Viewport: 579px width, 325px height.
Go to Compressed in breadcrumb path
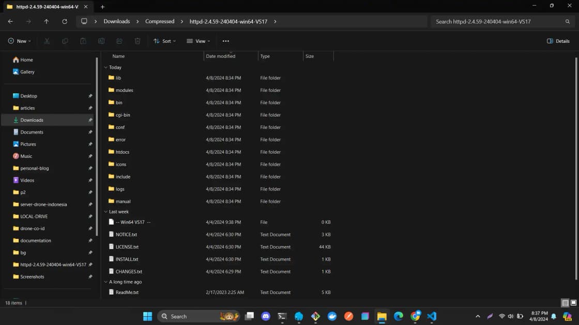(160, 21)
